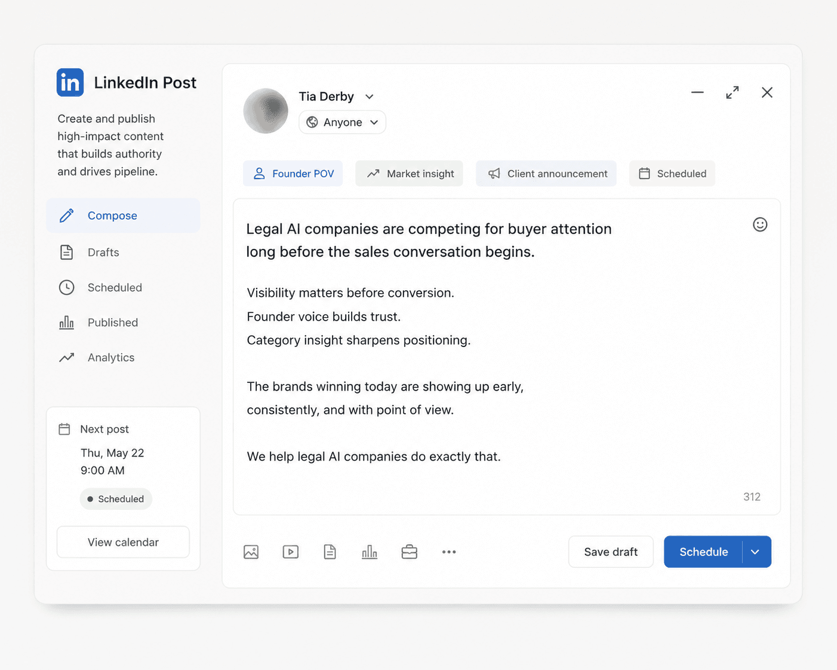Expand the composer to full screen
This screenshot has width=837, height=670.
pos(733,93)
